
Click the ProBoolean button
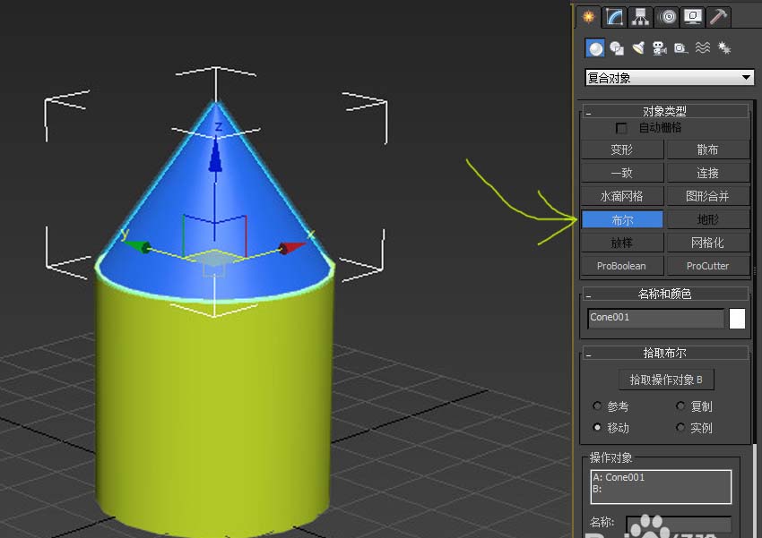pyautogui.click(x=621, y=266)
